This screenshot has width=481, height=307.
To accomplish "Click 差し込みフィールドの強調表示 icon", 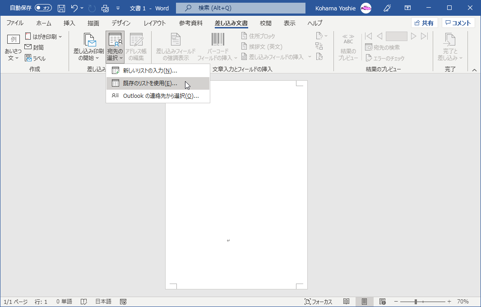I will (176, 47).
